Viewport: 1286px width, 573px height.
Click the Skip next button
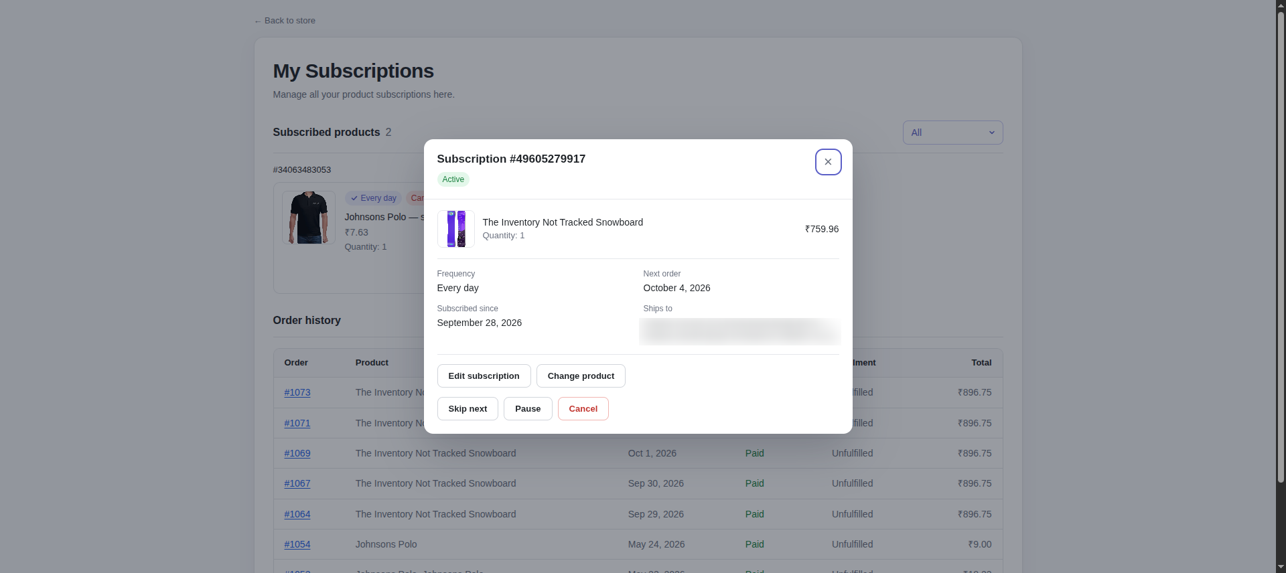[x=468, y=409]
